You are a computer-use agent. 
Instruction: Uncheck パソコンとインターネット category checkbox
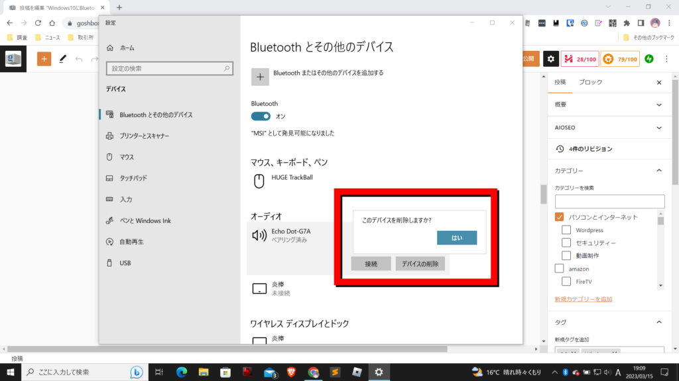[x=560, y=217]
